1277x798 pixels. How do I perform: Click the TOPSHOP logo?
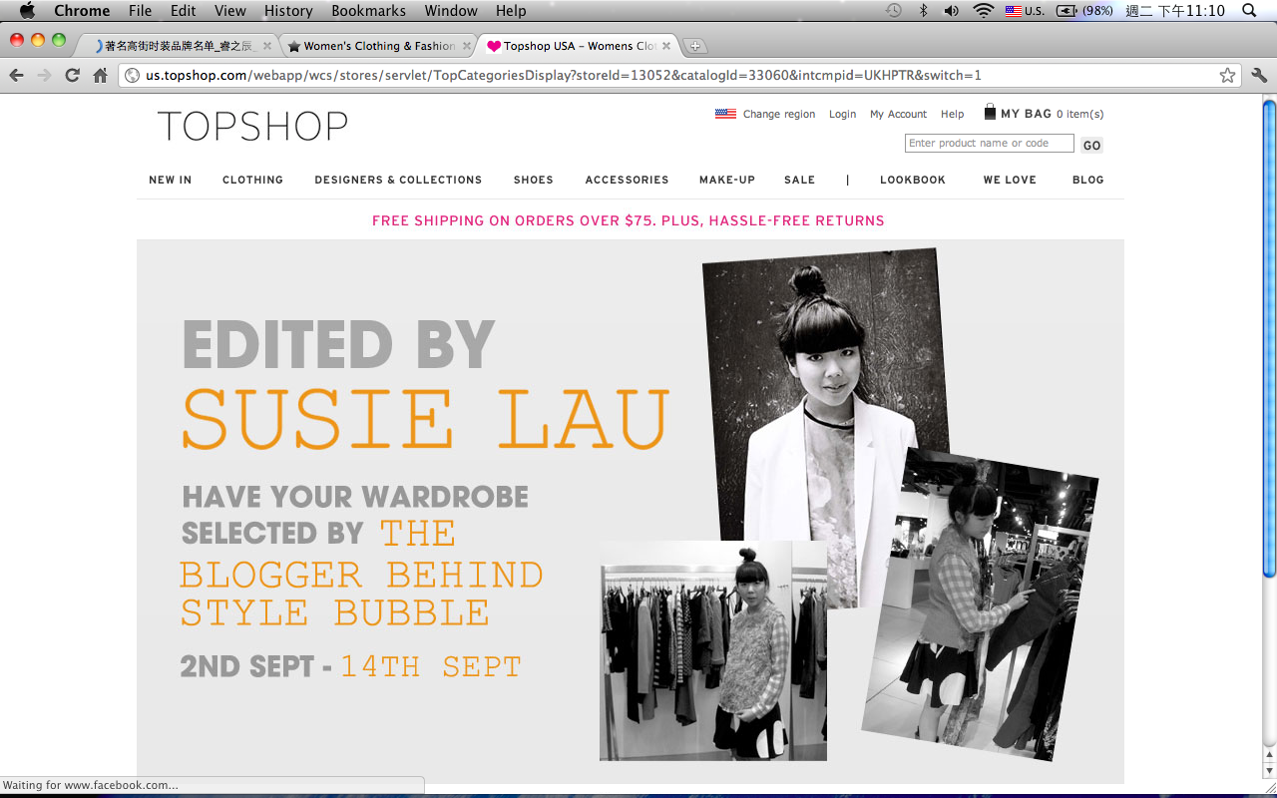(x=252, y=126)
